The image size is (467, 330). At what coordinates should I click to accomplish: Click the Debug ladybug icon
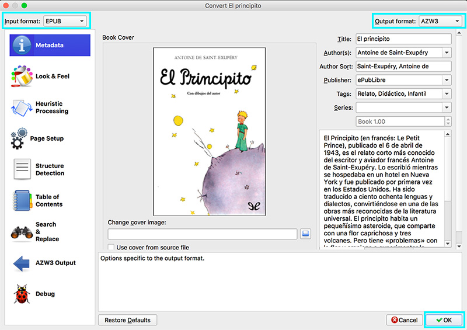pos(22,294)
